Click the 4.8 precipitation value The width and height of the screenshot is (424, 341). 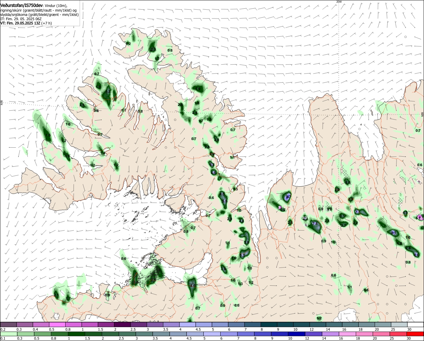point(241,221)
